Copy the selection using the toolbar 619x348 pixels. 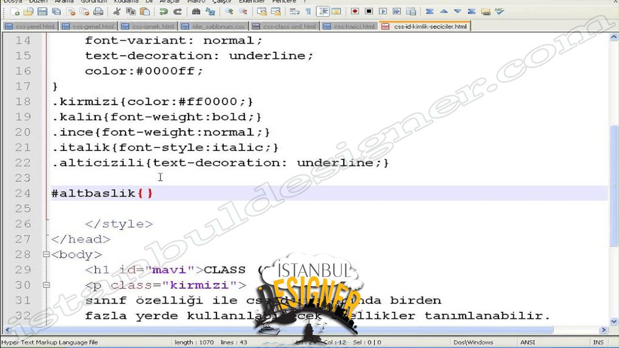[131, 12]
